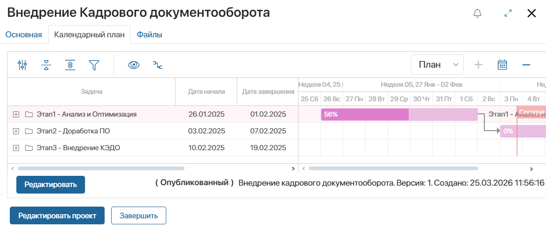Click the 3 Пн day column
Screen dimensions: 546x229
(x=511, y=99)
